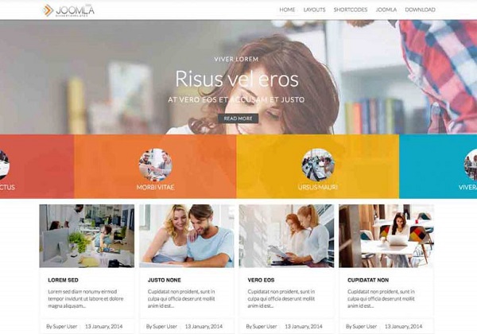Open the Layouts menu item

tap(314, 10)
